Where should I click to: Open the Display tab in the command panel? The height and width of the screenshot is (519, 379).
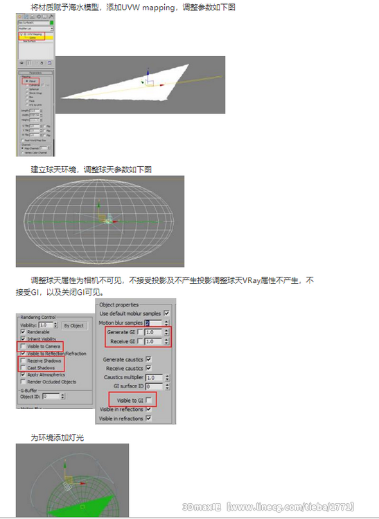click(45, 17)
